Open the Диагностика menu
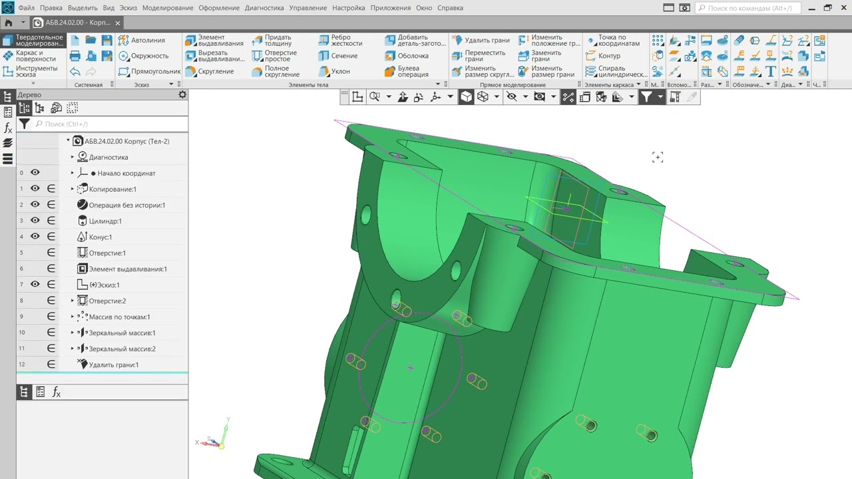Image resolution: width=852 pixels, height=479 pixels. 264,8
